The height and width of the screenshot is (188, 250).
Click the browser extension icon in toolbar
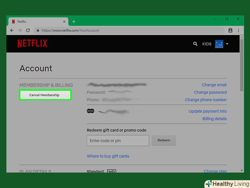(230, 30)
